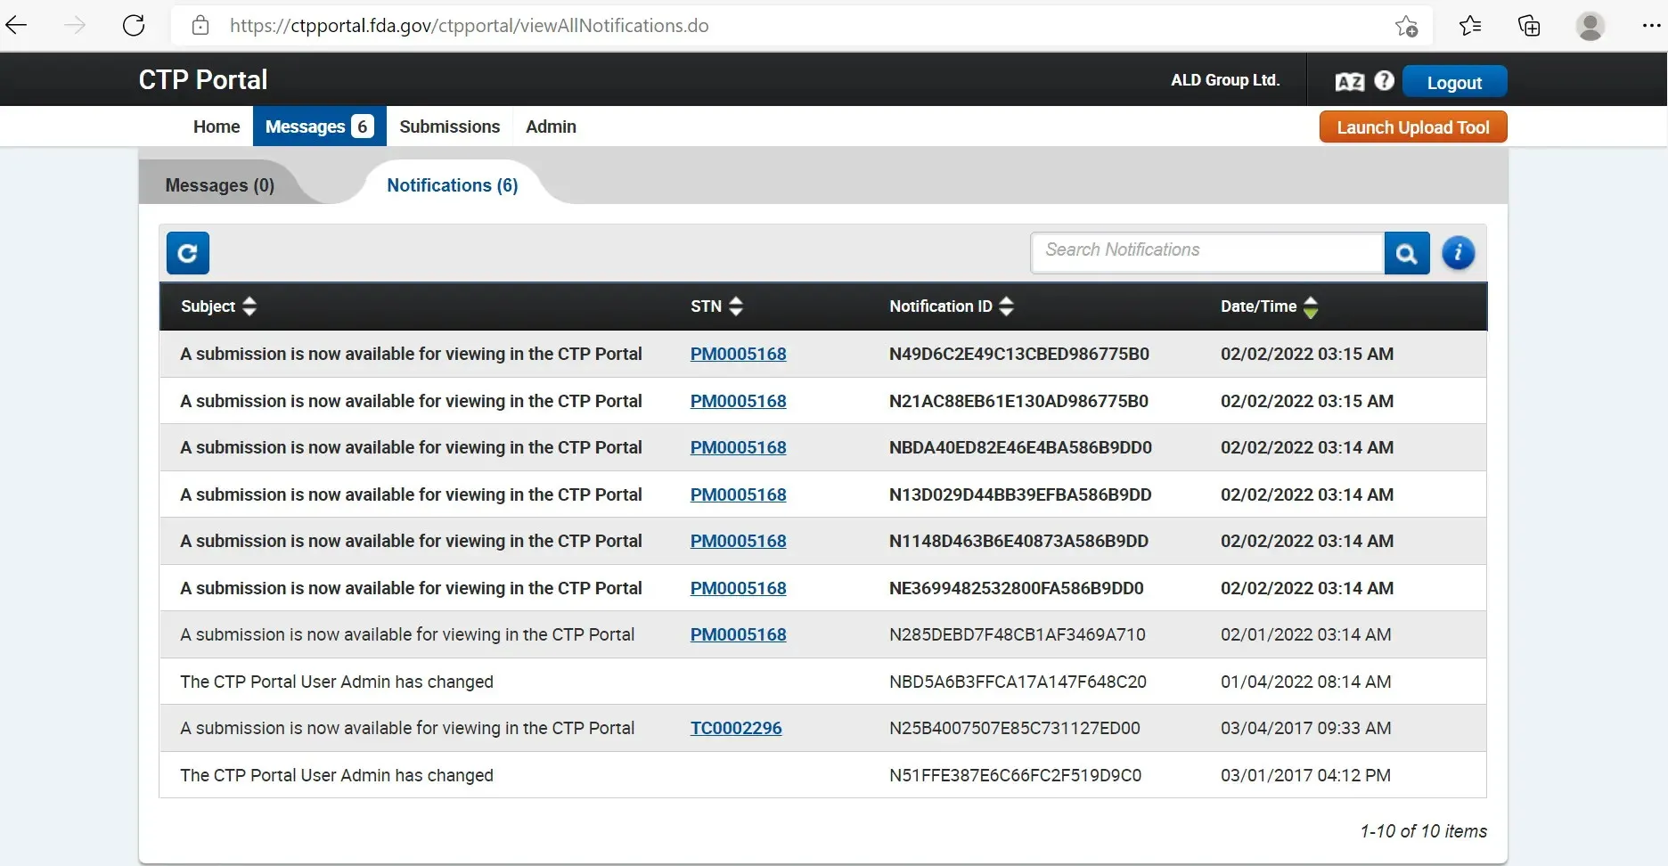Open PM0005168 link for notification NE3699482532800FA586B9DD0
Screen dimensions: 1668x866
(x=739, y=588)
